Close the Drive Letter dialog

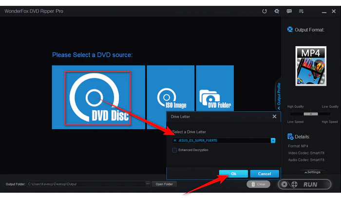pyautogui.click(x=274, y=117)
